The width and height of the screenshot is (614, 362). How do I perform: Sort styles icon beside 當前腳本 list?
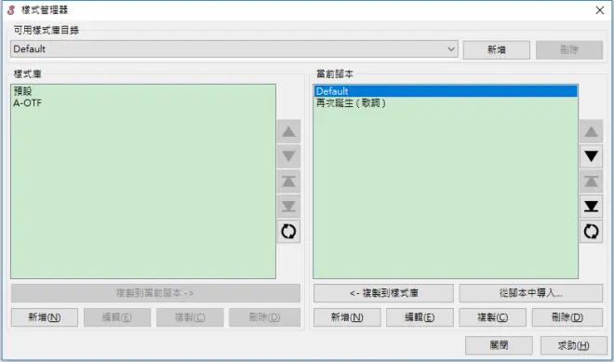coord(591,232)
